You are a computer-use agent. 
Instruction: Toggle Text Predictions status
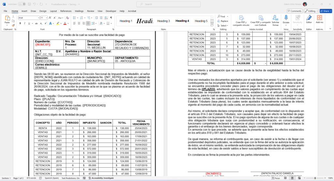coord(70,178)
